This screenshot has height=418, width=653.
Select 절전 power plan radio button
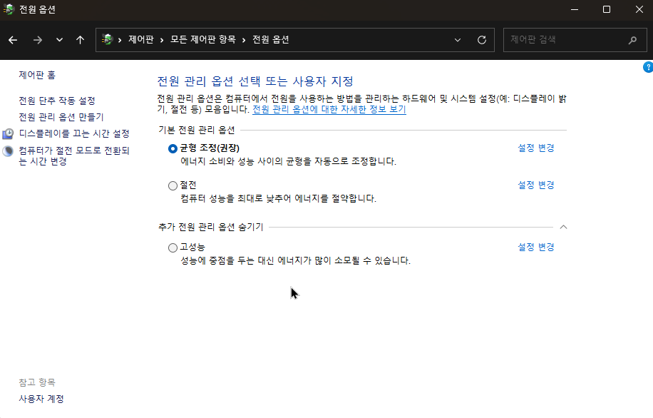coord(173,185)
